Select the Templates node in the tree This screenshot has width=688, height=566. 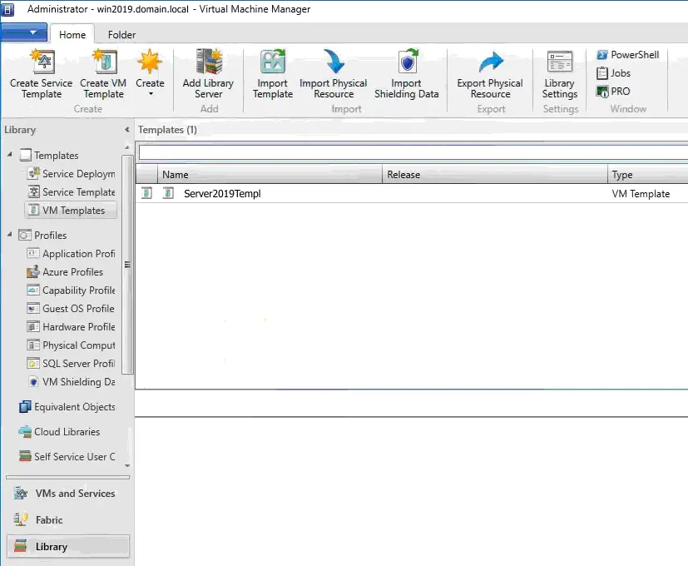click(x=49, y=155)
